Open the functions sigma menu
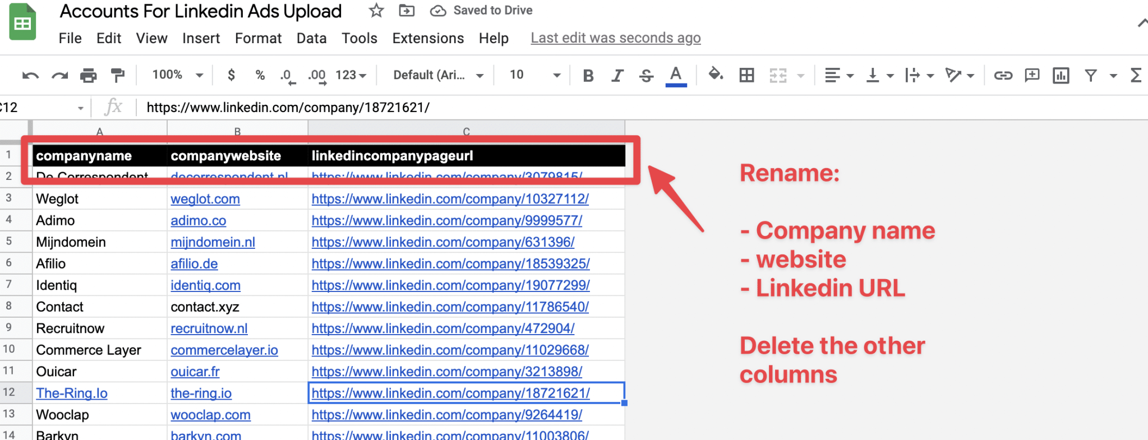 tap(1136, 75)
